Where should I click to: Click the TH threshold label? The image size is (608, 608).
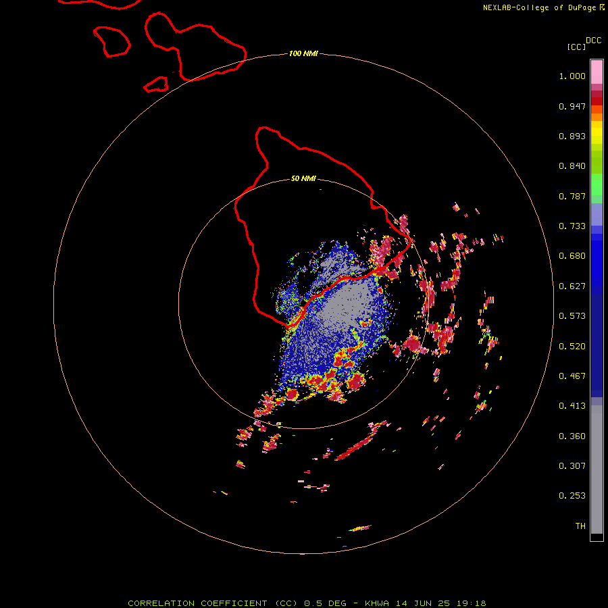pos(580,526)
